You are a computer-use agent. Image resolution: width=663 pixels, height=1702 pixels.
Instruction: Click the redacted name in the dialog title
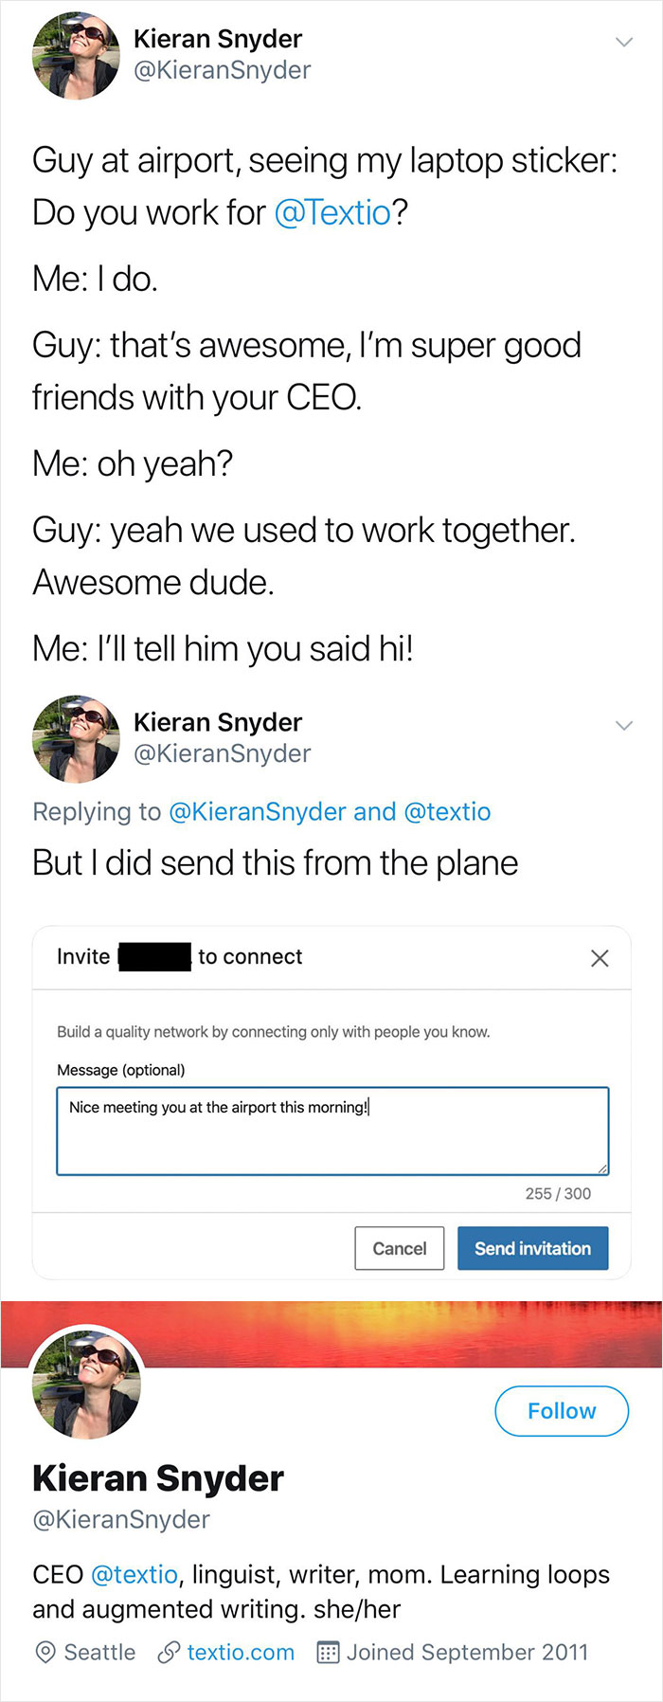153,957
